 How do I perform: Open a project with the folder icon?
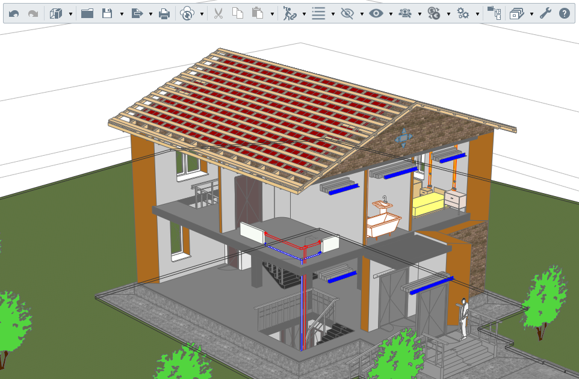[x=87, y=14]
